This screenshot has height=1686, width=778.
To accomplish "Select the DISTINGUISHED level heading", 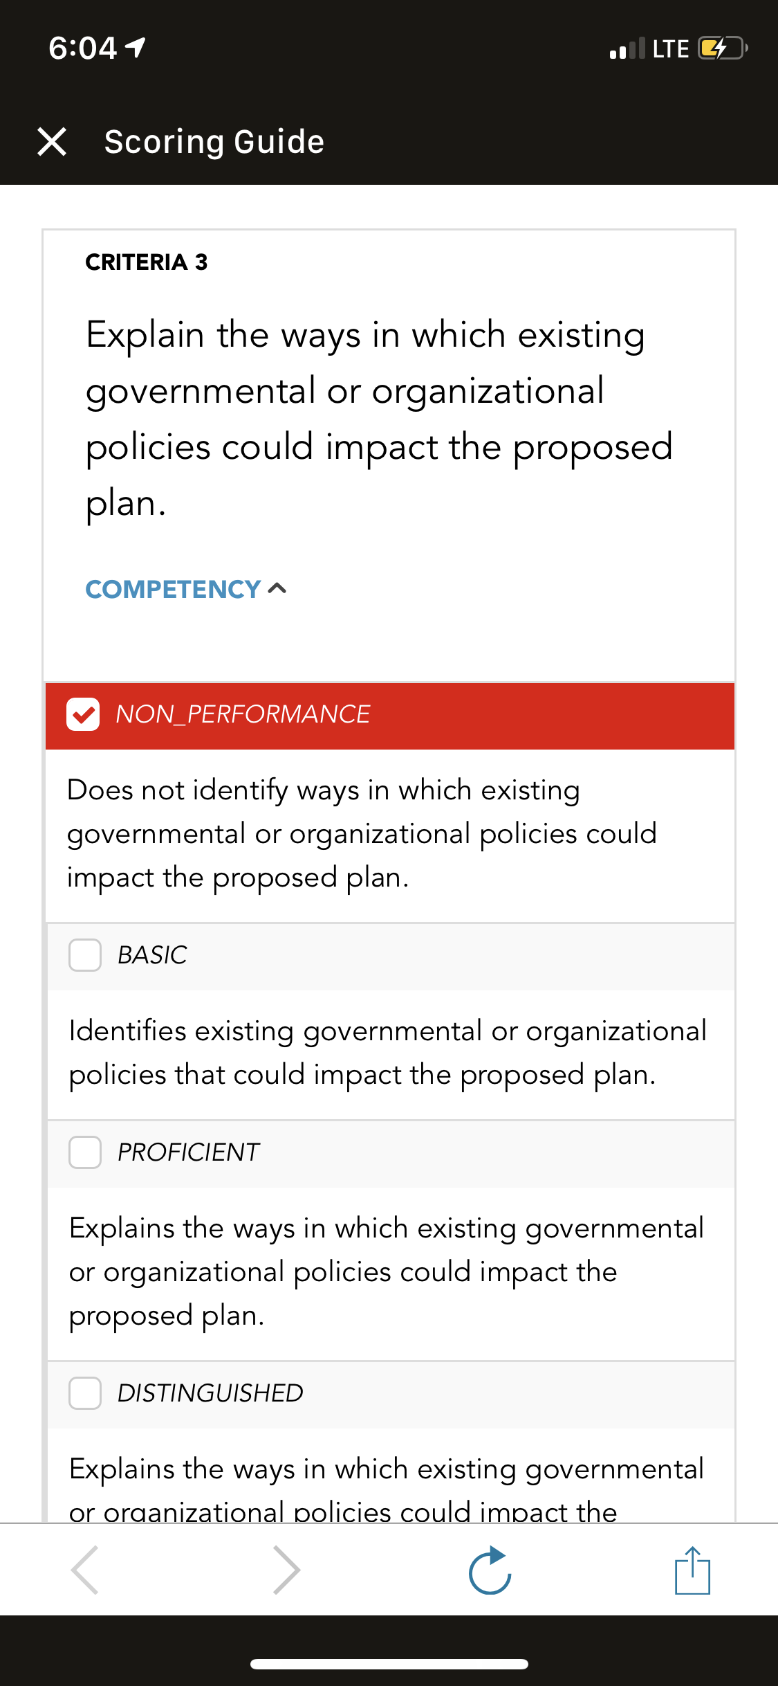I will (210, 1393).
